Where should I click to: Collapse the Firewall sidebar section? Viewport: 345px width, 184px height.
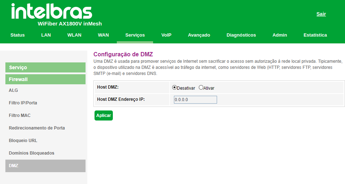click(x=45, y=79)
